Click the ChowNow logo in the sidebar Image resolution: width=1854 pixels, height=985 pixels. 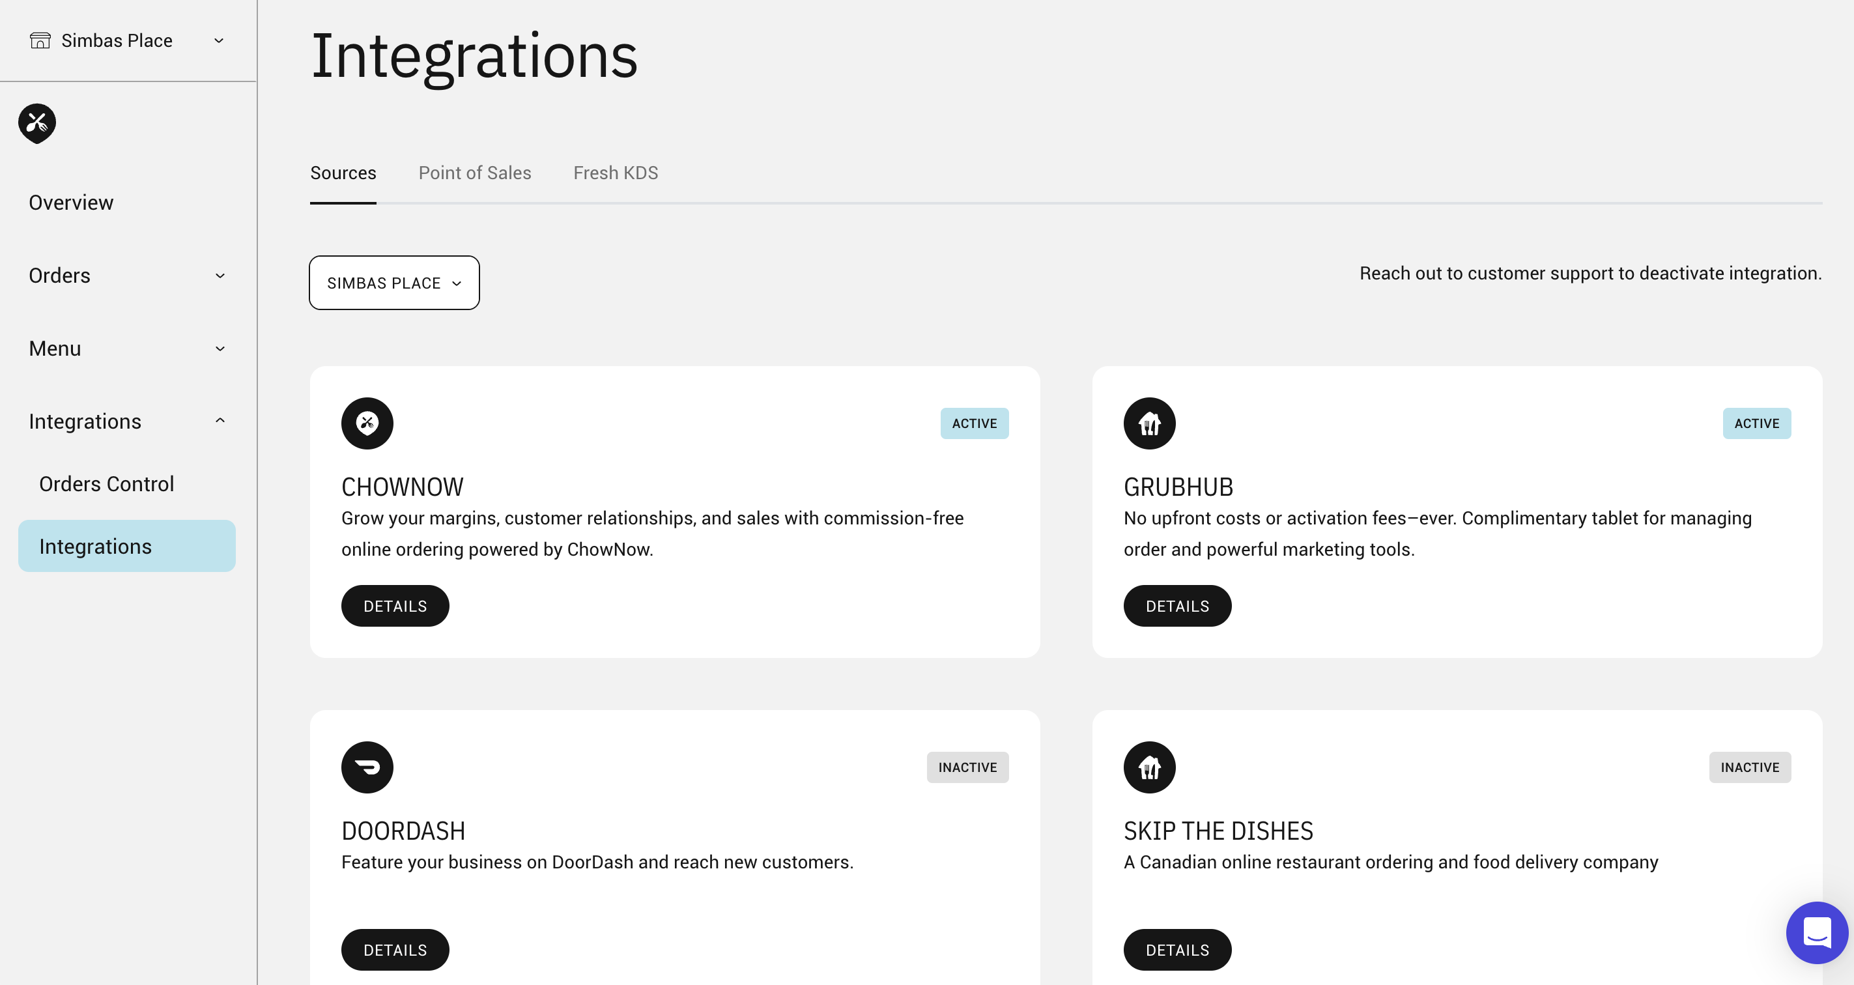pyautogui.click(x=37, y=123)
